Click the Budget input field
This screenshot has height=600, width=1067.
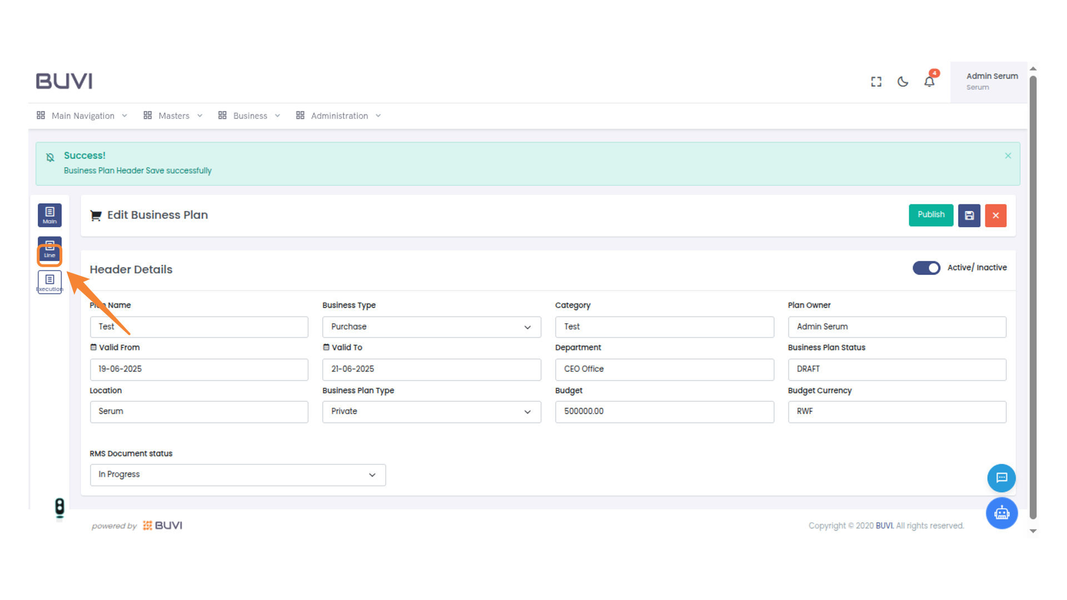(664, 412)
